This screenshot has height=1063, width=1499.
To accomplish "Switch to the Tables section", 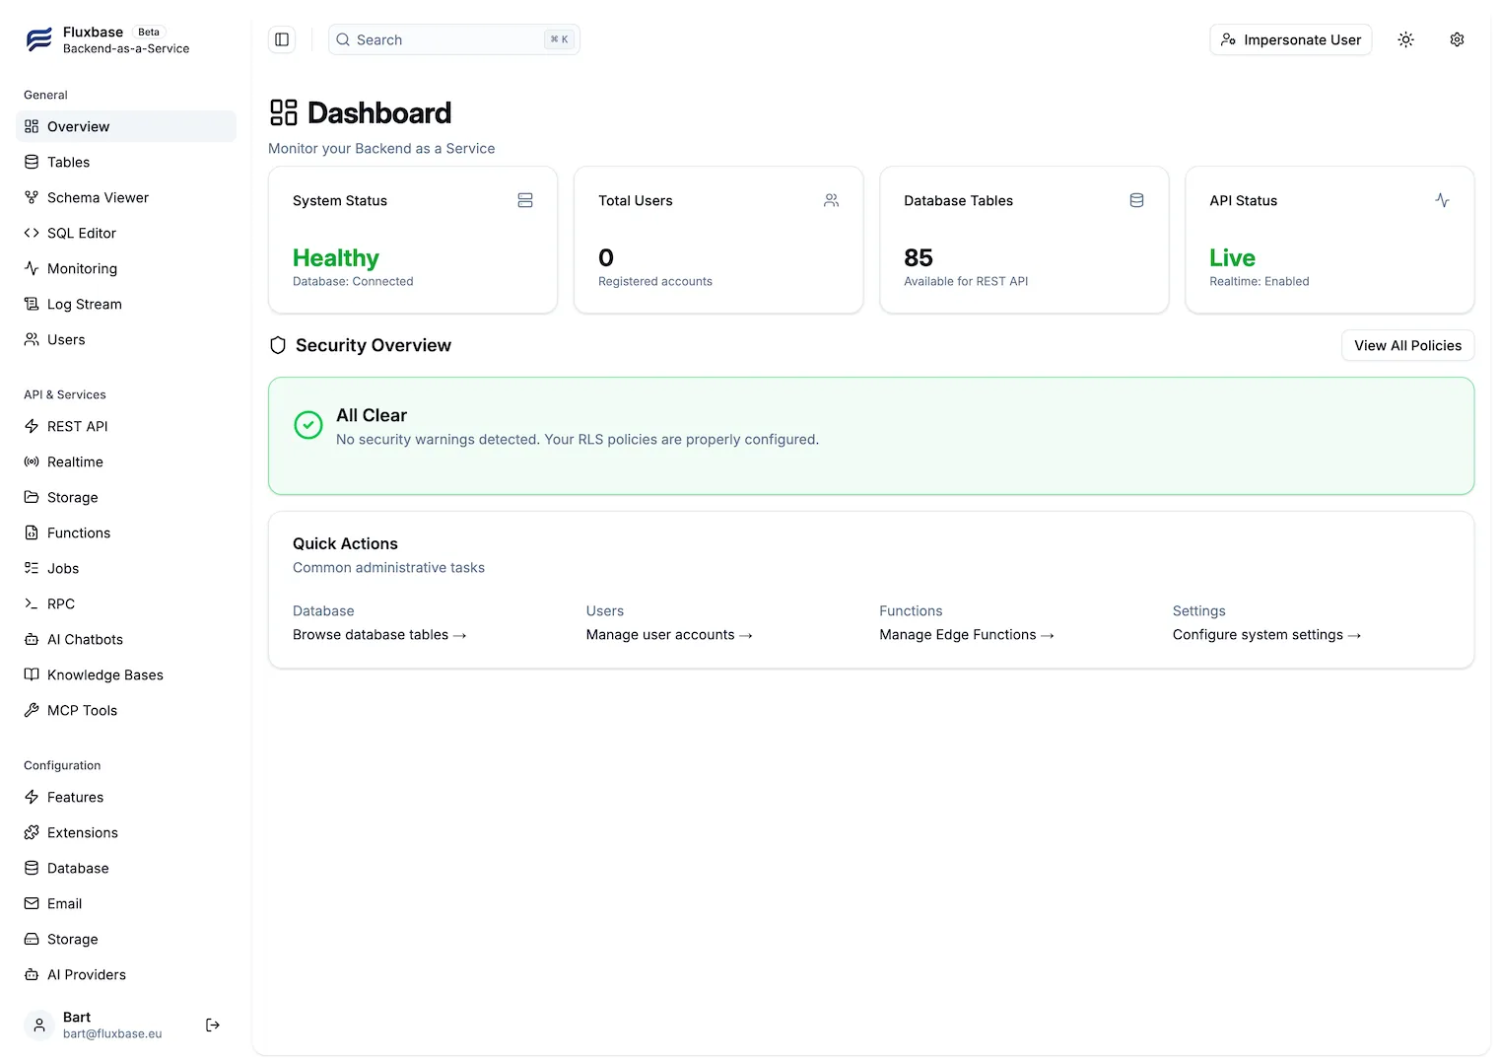I will (68, 162).
